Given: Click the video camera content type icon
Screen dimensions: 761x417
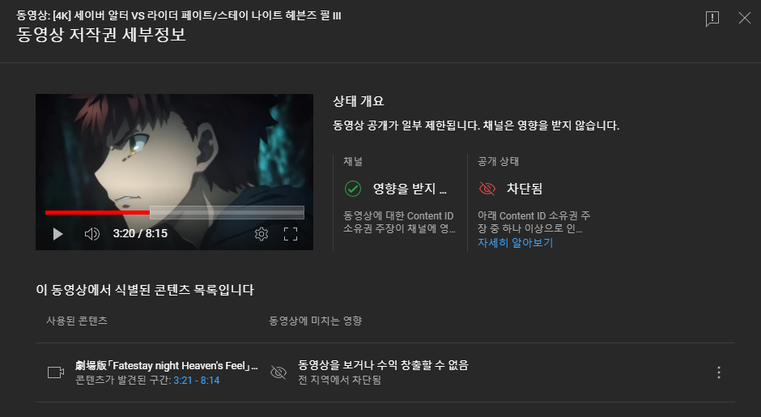Looking at the screenshot, I should coord(56,372).
